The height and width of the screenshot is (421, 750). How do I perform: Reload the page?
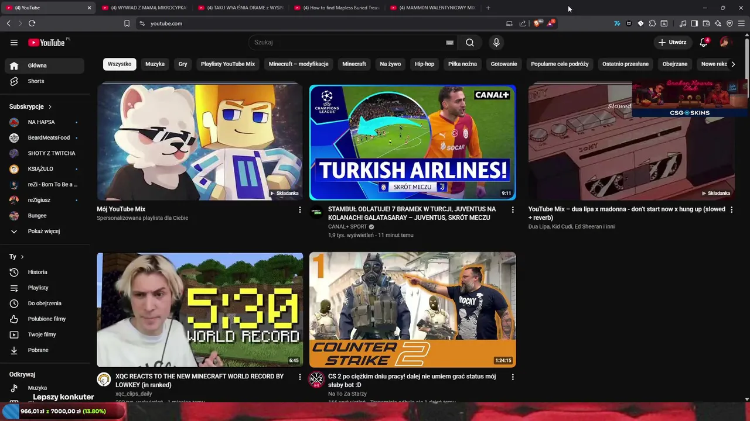32,23
